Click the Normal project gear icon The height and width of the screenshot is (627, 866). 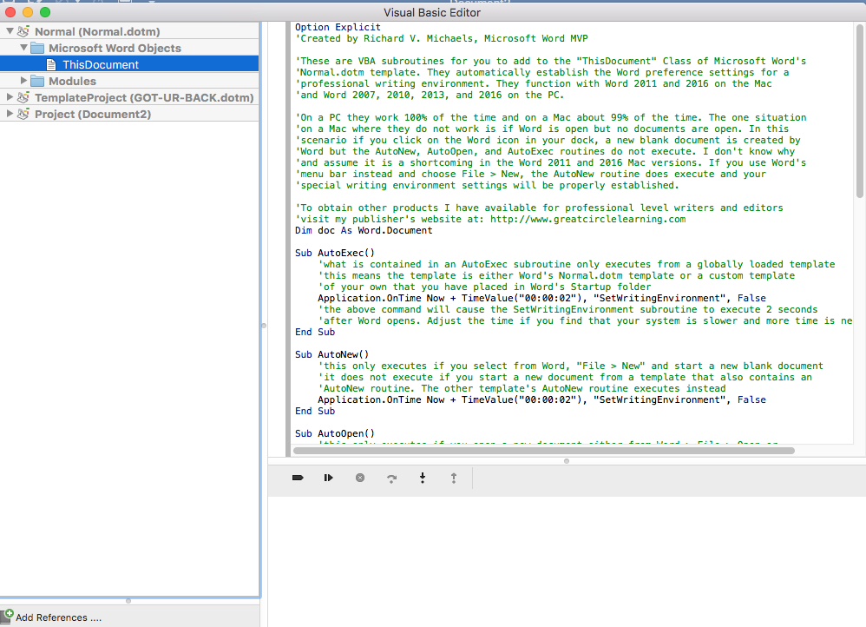23,31
